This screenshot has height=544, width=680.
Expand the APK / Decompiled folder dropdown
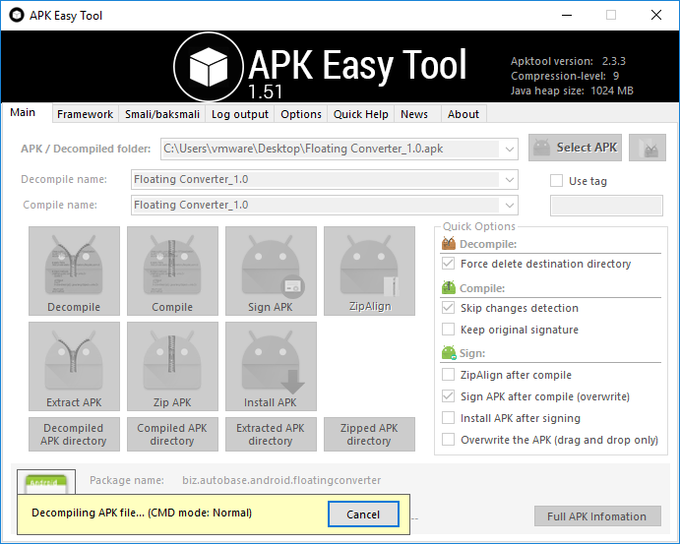pos(510,150)
